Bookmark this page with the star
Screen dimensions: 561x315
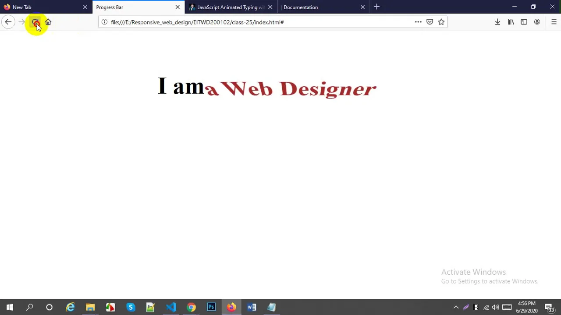coord(441,22)
